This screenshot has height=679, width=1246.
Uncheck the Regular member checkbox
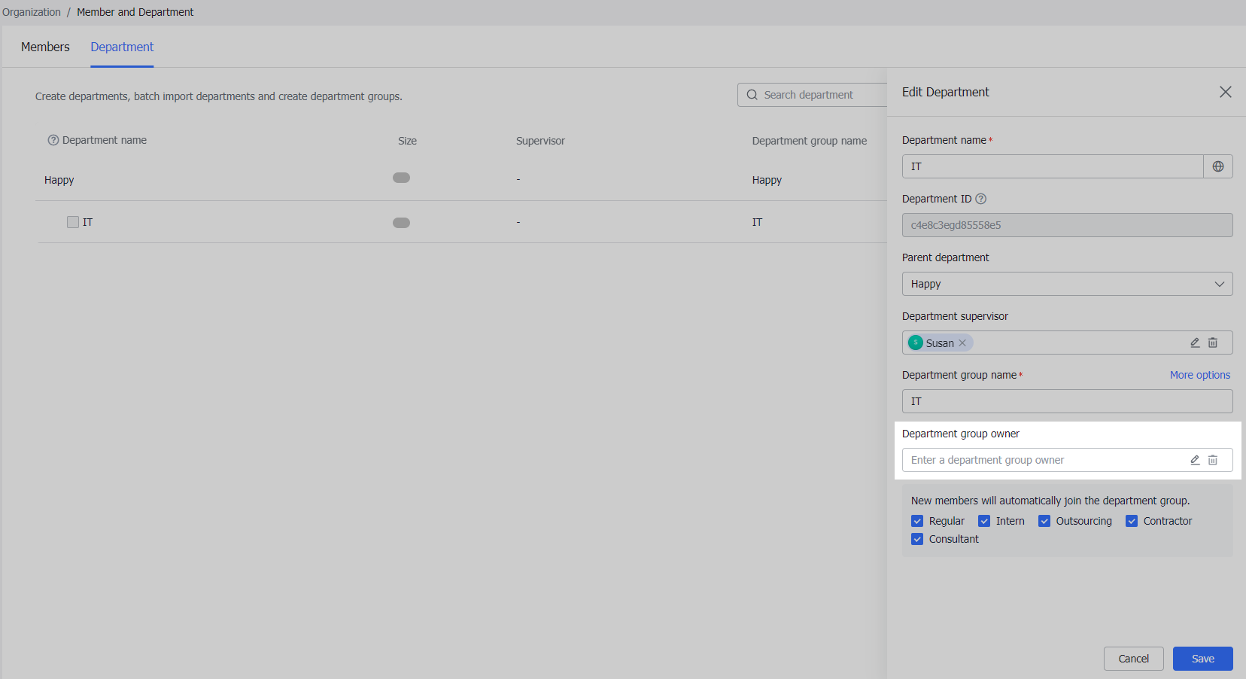917,520
